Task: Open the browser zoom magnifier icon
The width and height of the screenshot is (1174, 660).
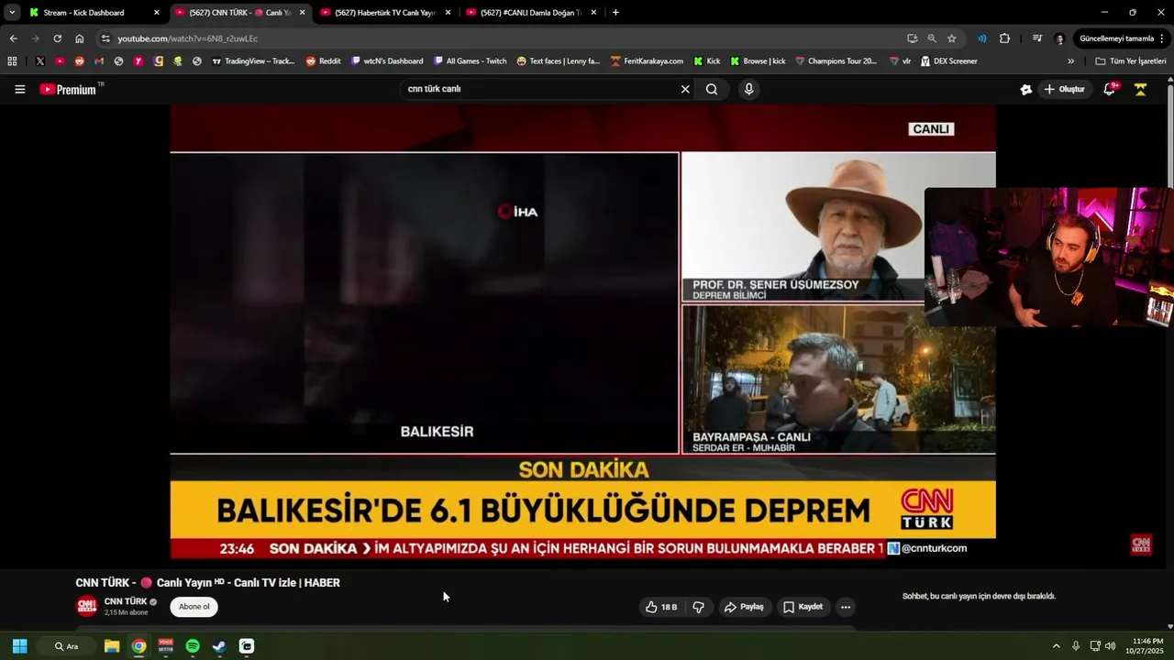Action: pos(932,38)
